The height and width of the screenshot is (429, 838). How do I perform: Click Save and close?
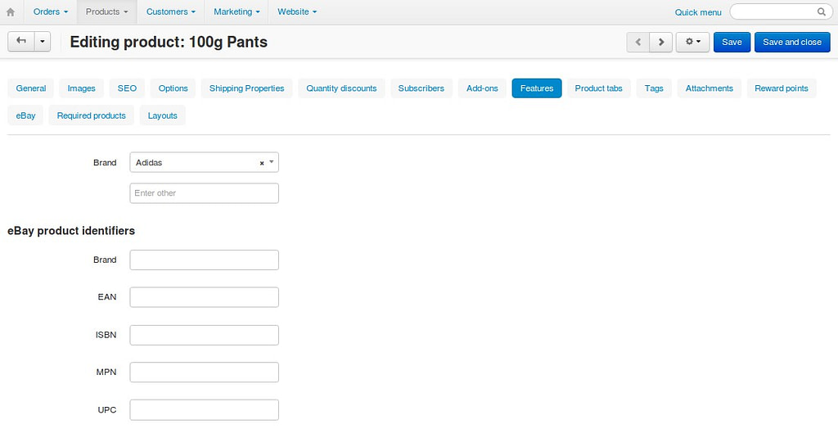coord(792,43)
